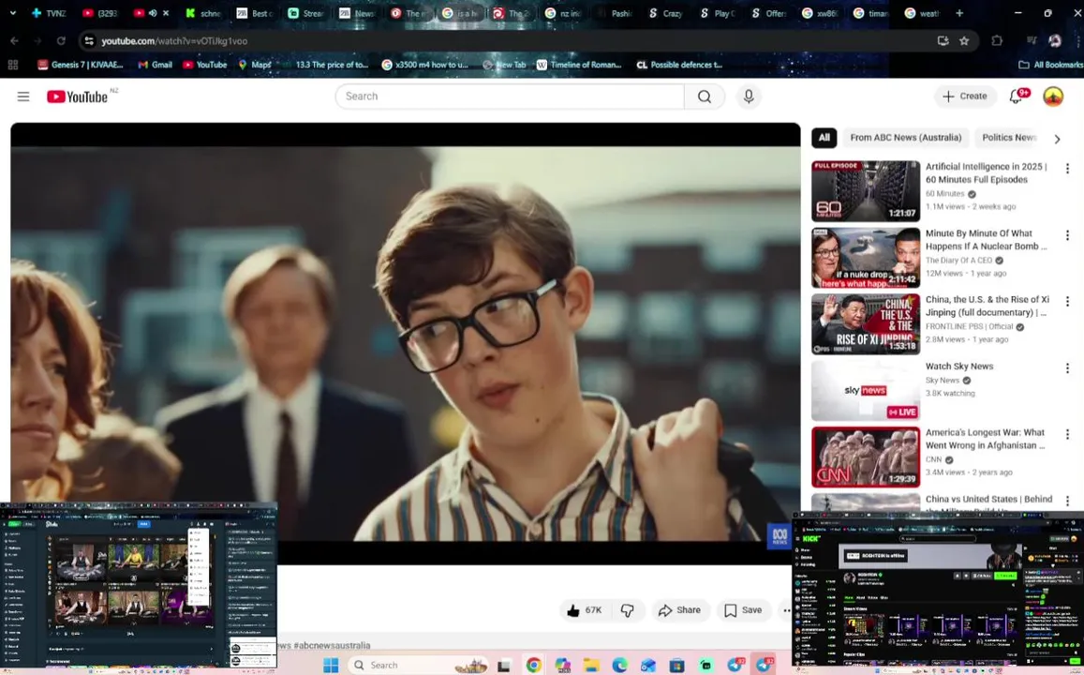
Task: Open the Sky News LIVE thumbnail
Action: coord(866,390)
